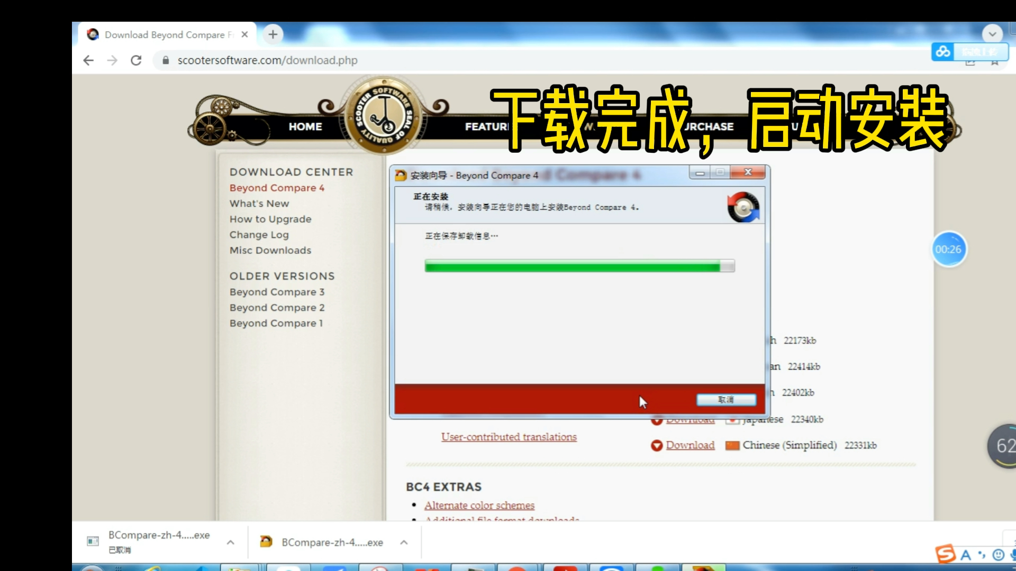This screenshot has height=571, width=1016.
Task: Expand options chevron for completed BCompare download
Action: pyautogui.click(x=404, y=542)
